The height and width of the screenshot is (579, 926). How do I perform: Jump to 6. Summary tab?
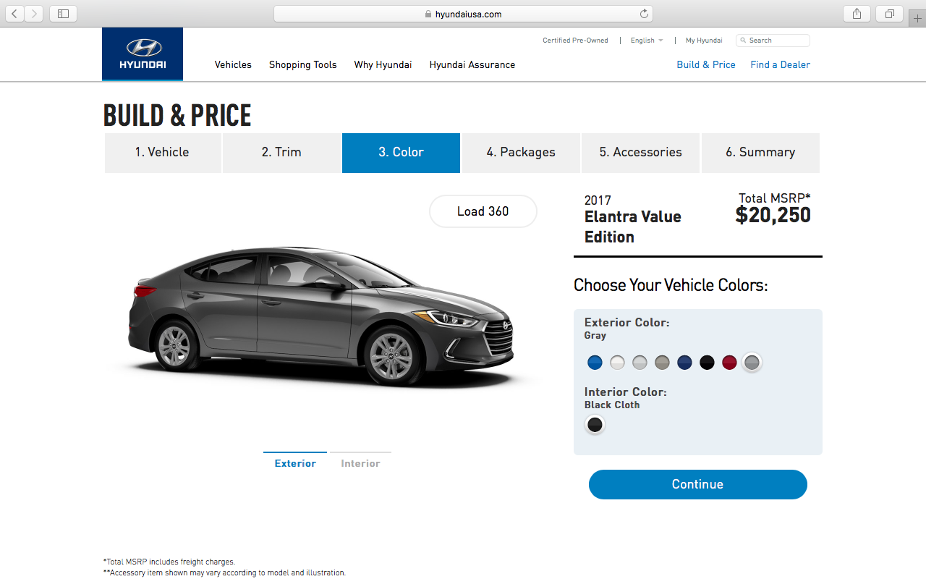[x=760, y=153]
